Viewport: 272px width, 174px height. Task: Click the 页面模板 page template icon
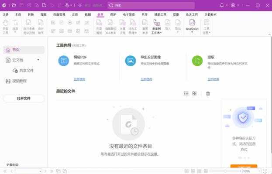click(99, 23)
